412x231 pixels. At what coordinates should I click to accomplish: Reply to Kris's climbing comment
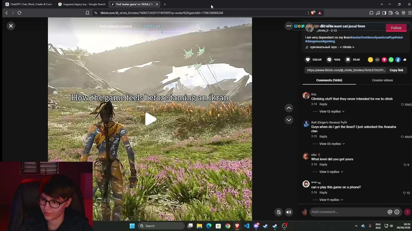point(323,104)
